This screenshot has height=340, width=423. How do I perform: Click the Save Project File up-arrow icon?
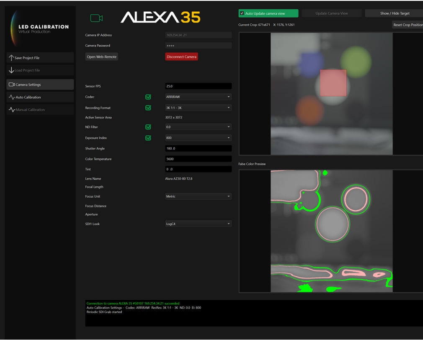click(x=11, y=58)
